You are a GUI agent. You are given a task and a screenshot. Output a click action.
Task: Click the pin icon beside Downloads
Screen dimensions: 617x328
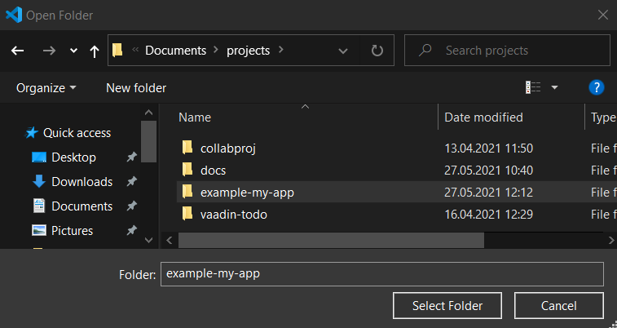(131, 182)
